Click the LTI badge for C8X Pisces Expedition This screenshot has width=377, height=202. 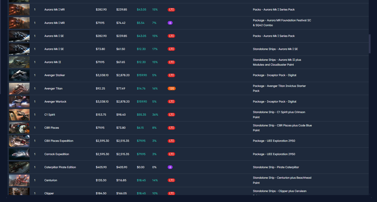point(171,141)
